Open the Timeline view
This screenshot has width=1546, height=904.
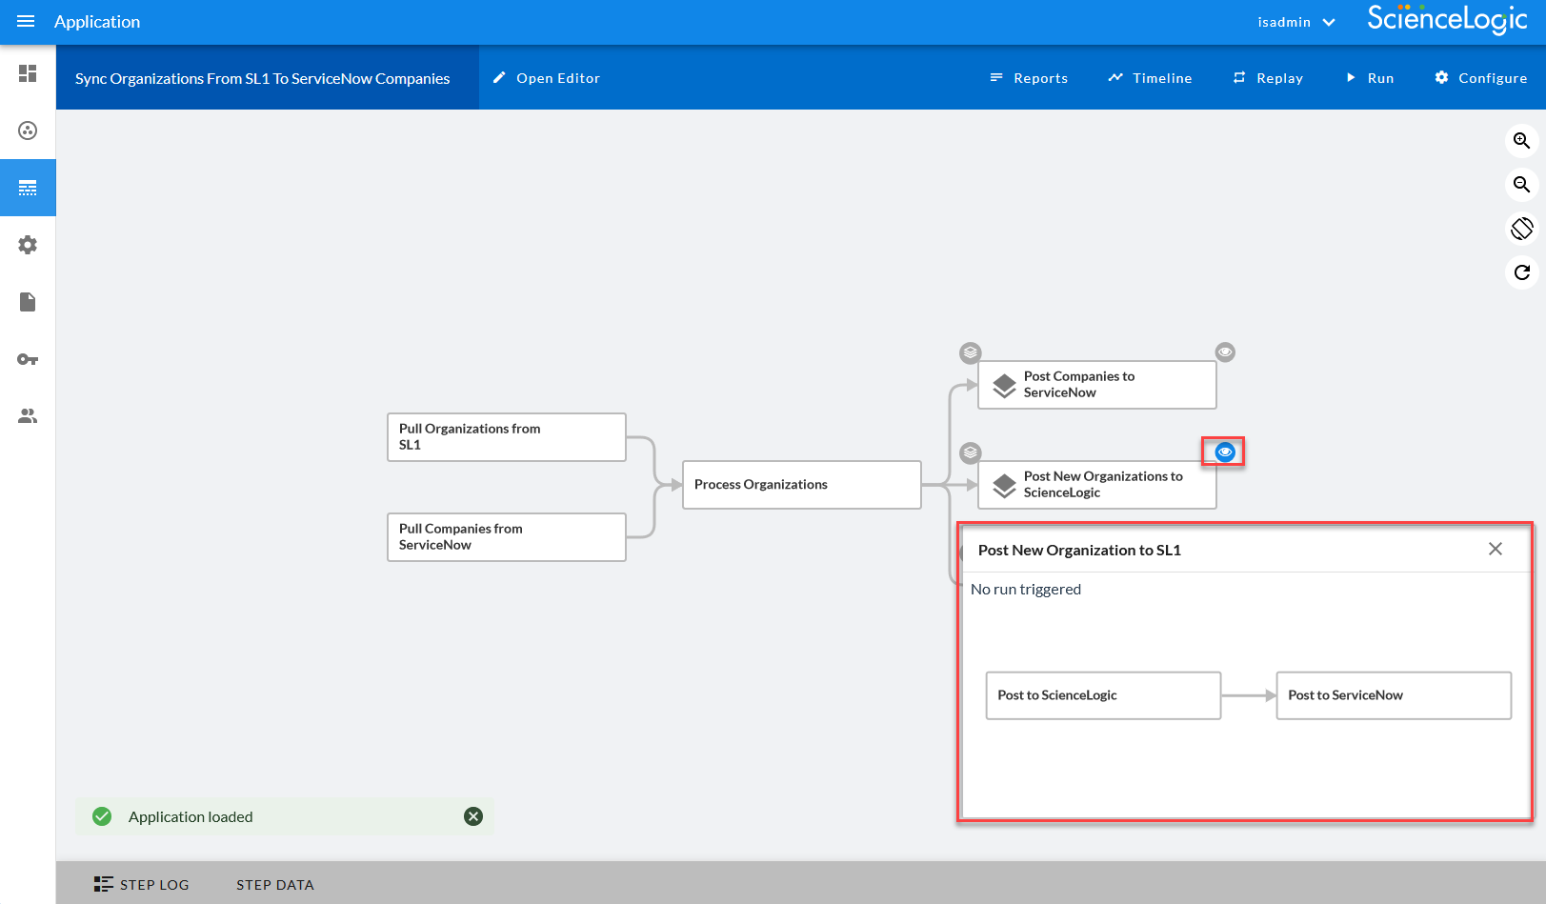1150,78
